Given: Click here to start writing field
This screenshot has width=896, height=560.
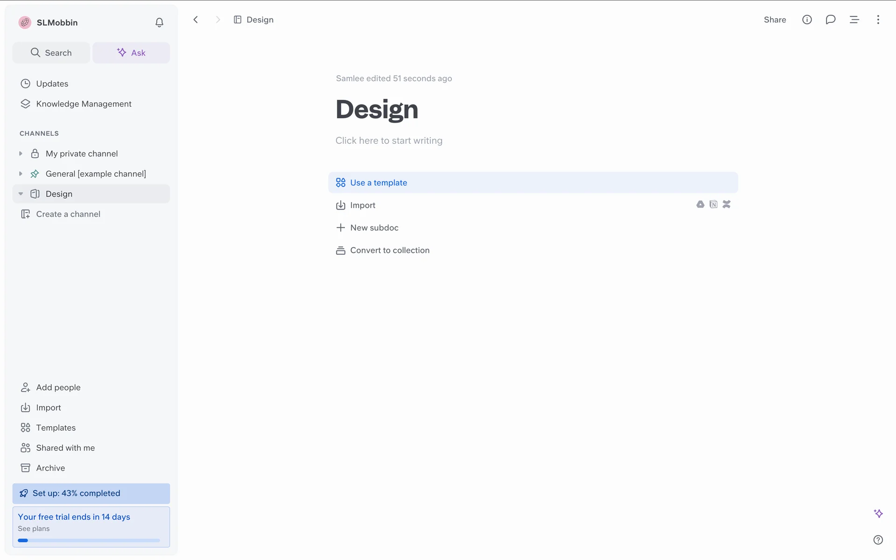Looking at the screenshot, I should (389, 140).
